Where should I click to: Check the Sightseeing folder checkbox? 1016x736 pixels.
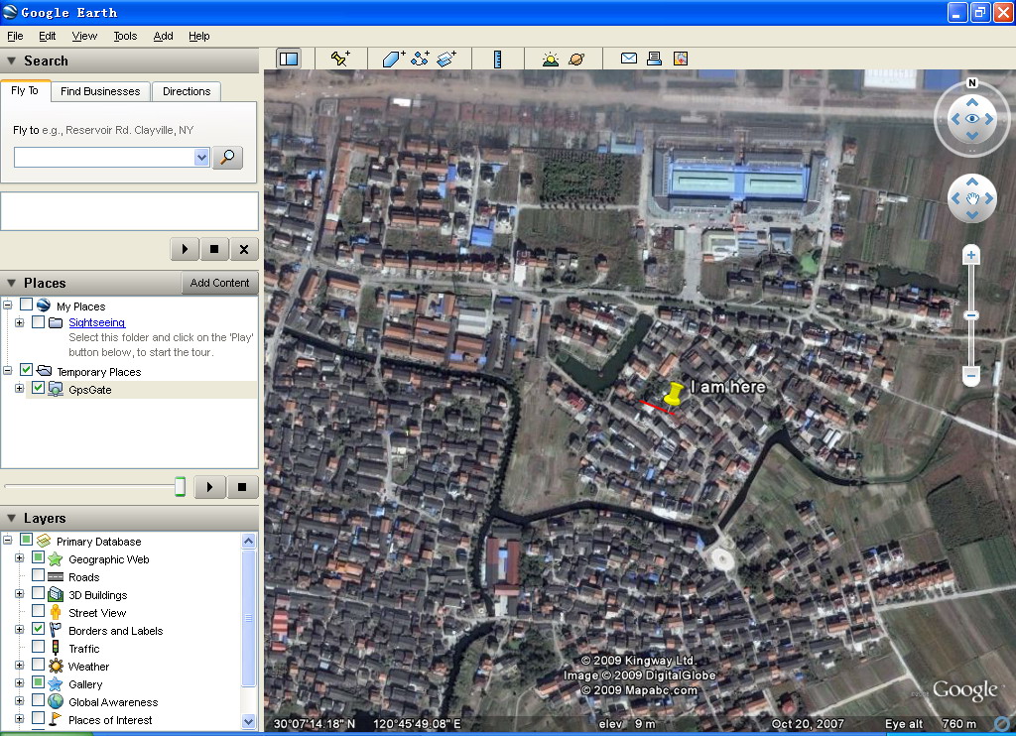39,321
